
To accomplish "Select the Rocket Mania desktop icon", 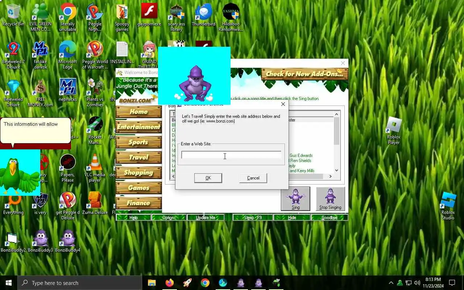I will (x=95, y=130).
